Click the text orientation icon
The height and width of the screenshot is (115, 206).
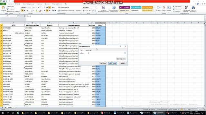[53, 7]
